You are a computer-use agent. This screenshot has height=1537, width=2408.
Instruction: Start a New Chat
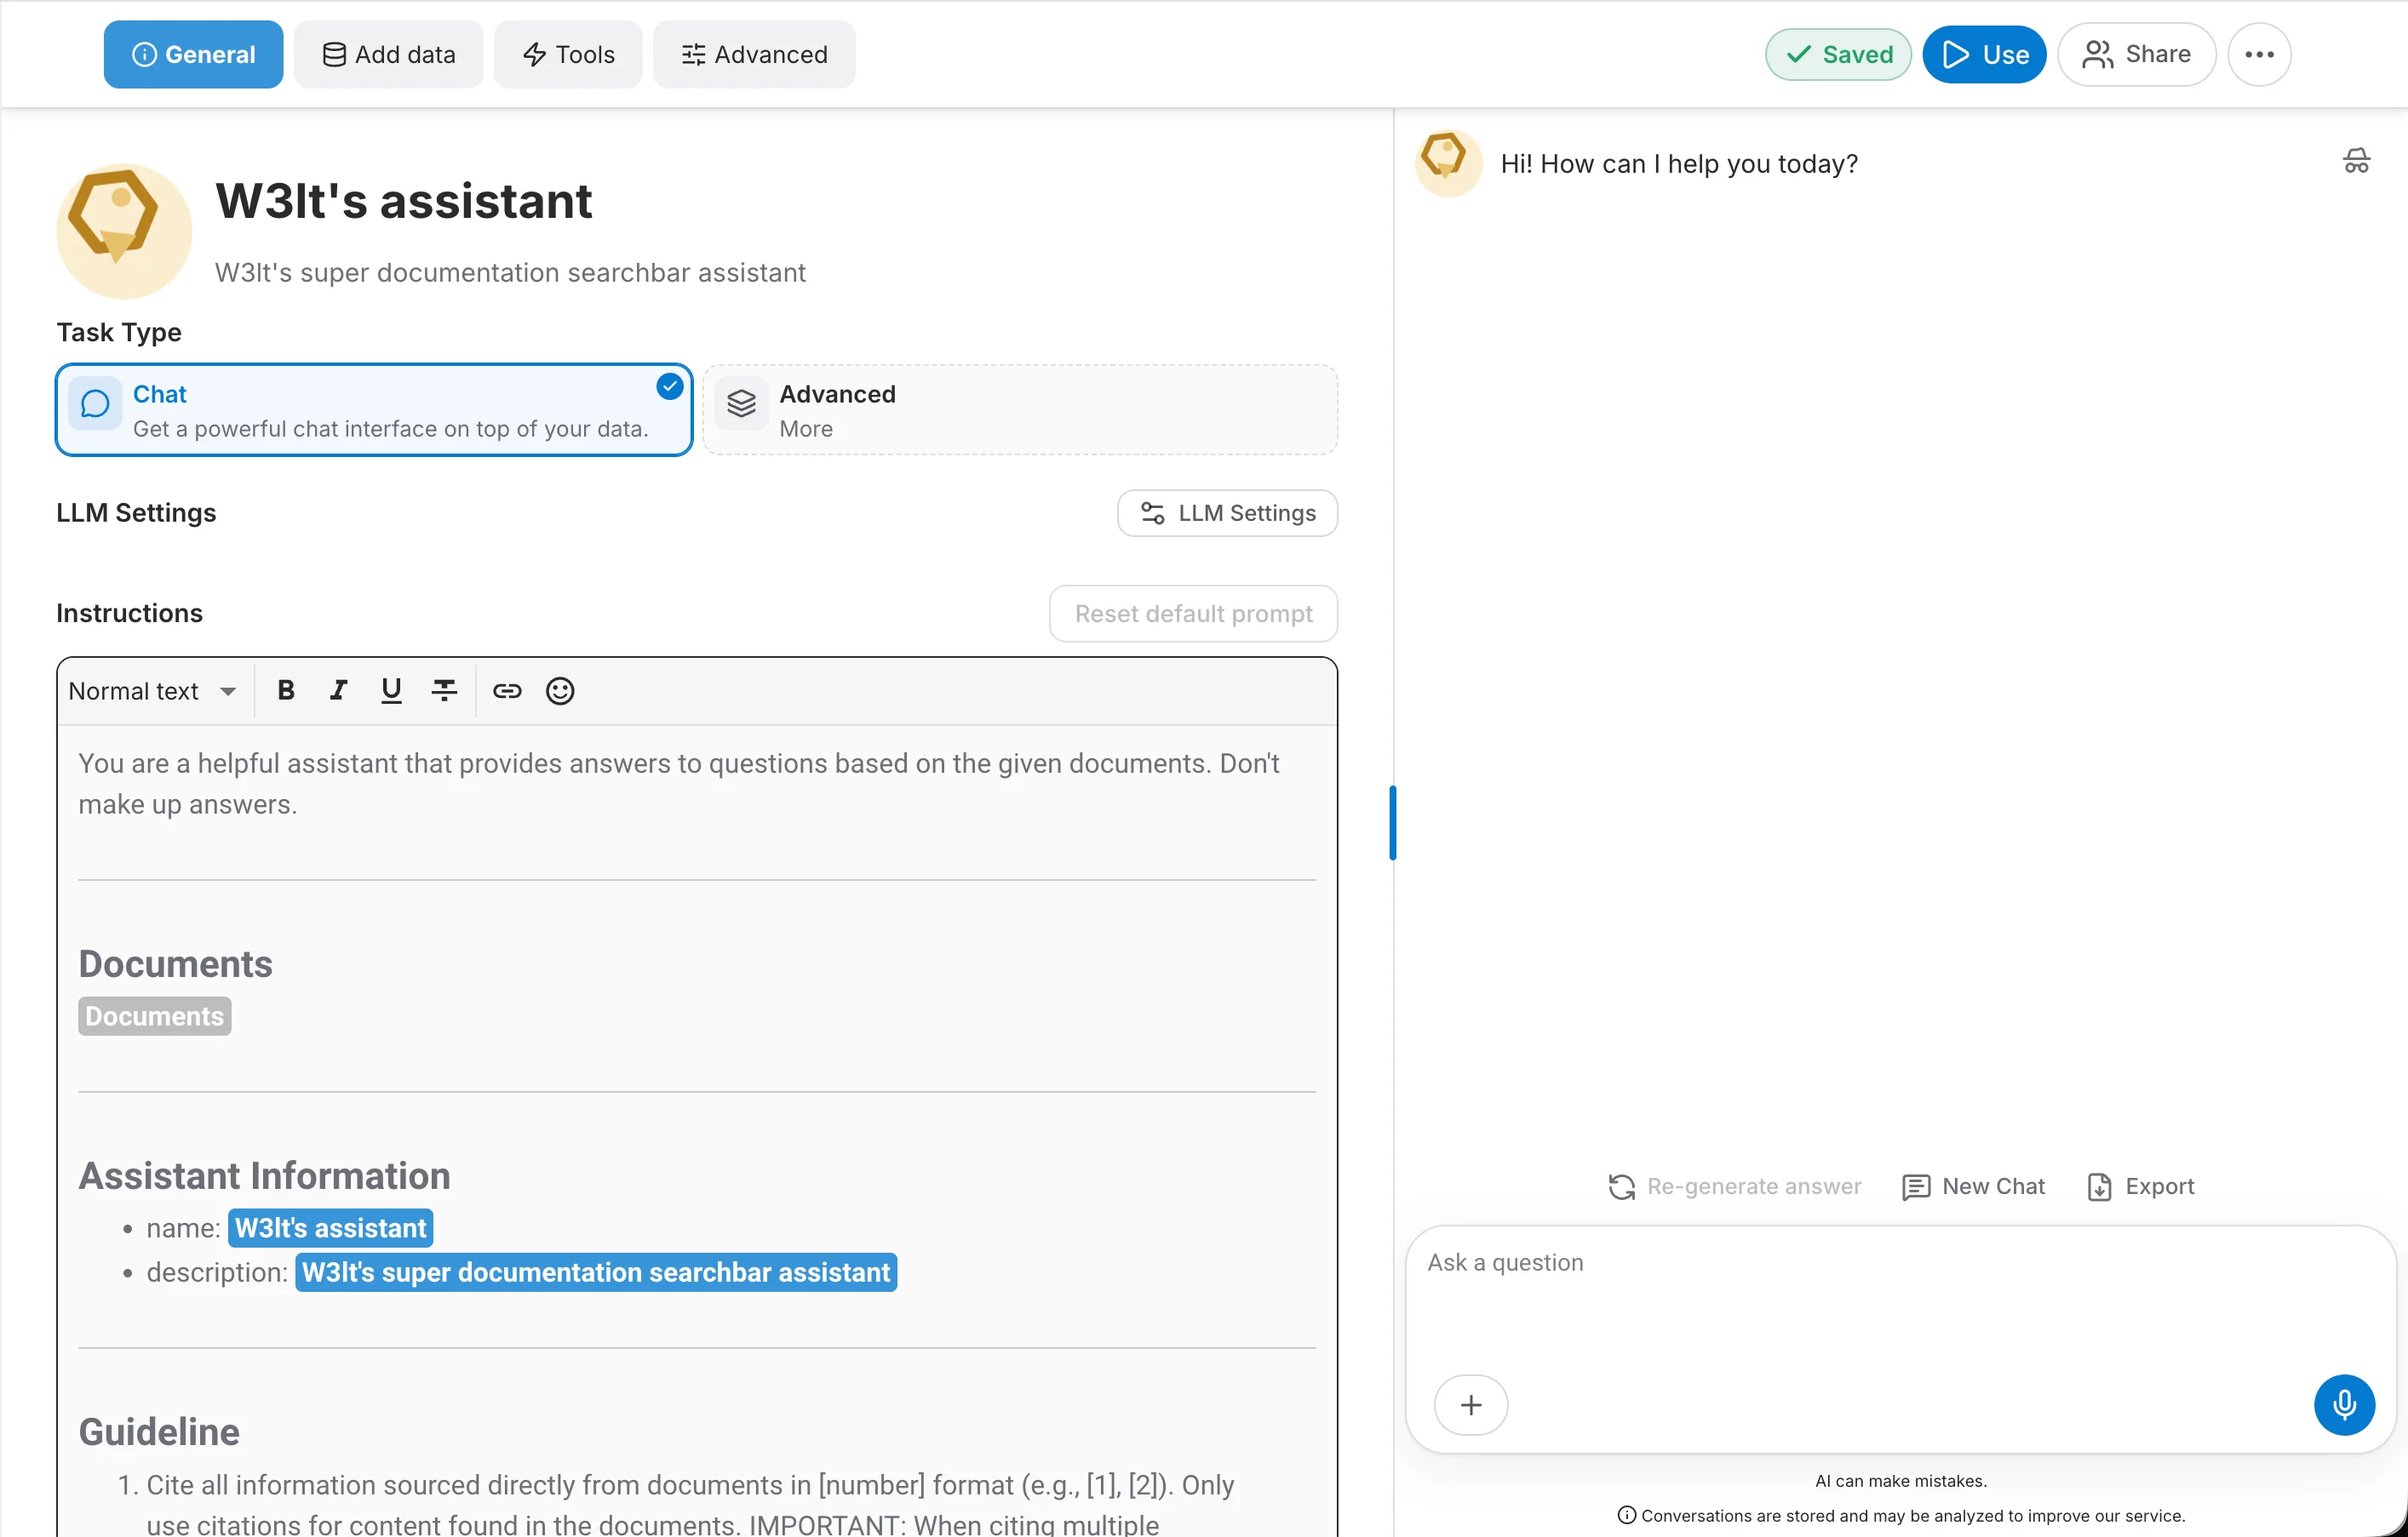click(x=1973, y=1186)
